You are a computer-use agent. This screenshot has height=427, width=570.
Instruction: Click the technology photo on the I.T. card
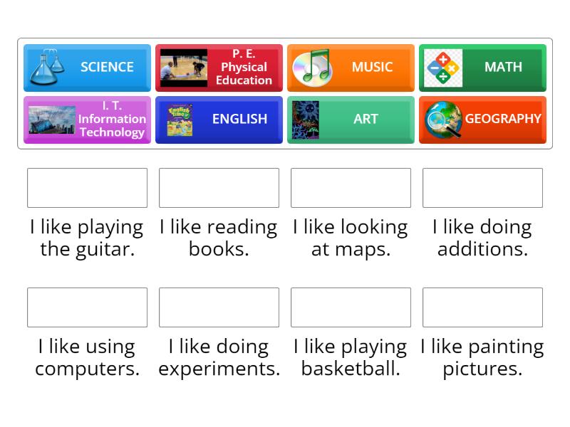pos(48,120)
